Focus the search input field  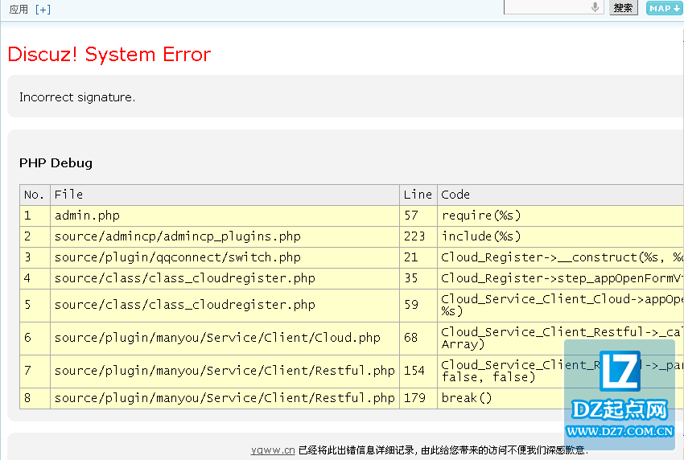coord(553,7)
